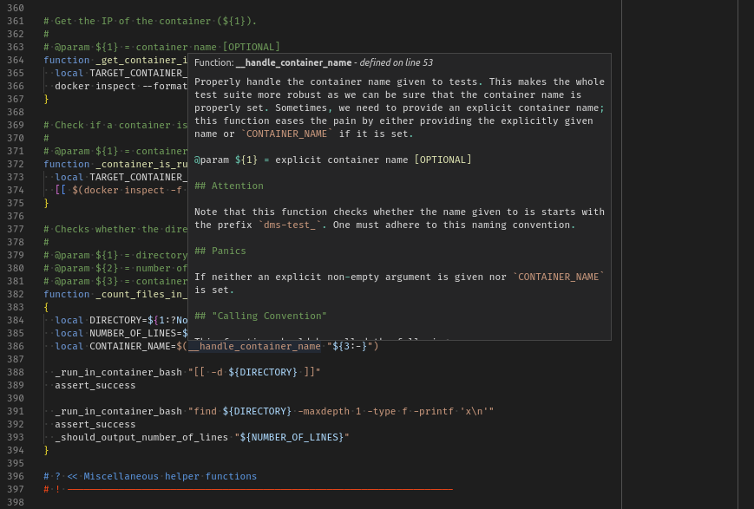Click 'assert_success' on line 389
This screenshot has width=754, height=509.
click(95, 385)
